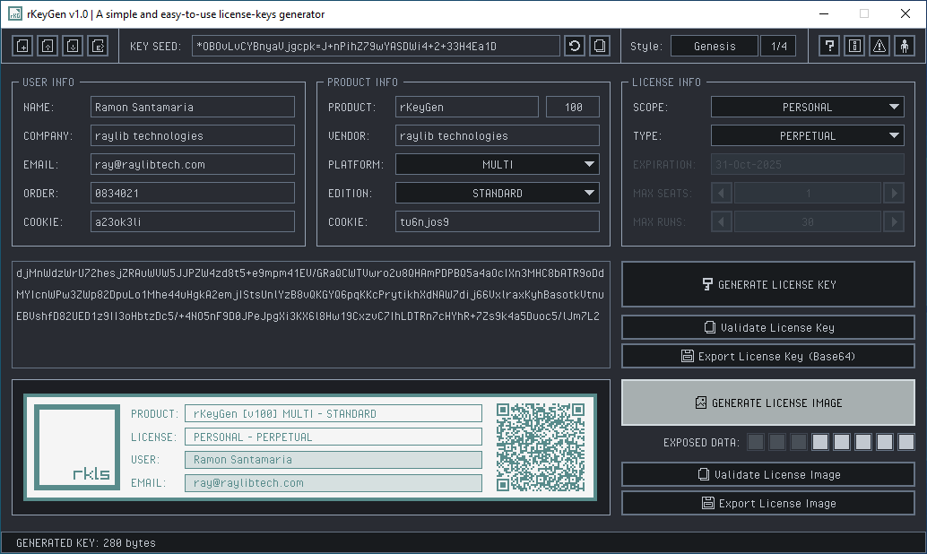Copy the key seed with the clipboard icon
This screenshot has width=927, height=554.
pyautogui.click(x=600, y=46)
